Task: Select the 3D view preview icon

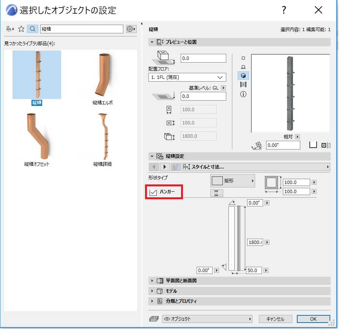Action: point(243,76)
